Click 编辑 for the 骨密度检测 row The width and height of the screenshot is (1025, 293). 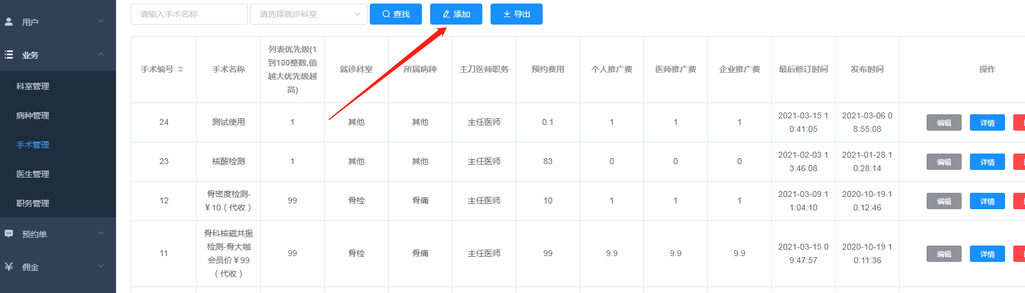tap(944, 201)
